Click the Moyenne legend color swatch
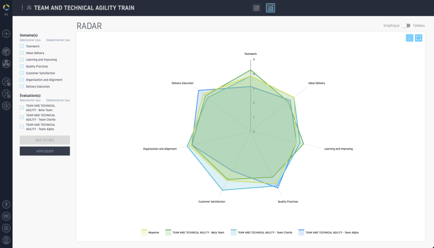This screenshot has width=434, height=248. coord(144,232)
